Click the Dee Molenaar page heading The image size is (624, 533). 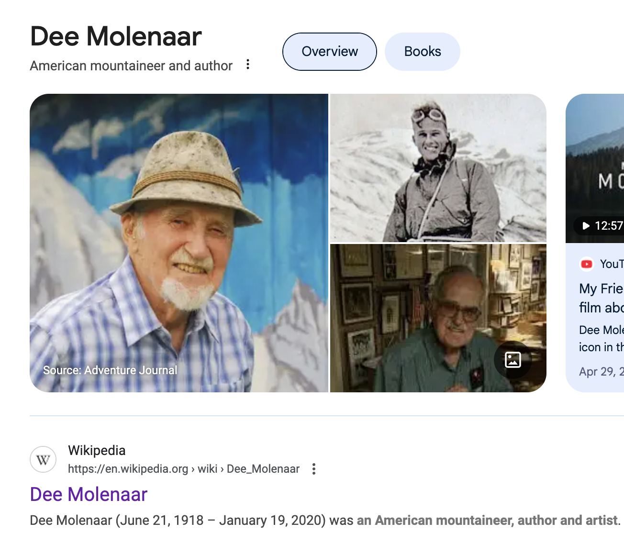pyautogui.click(x=116, y=36)
